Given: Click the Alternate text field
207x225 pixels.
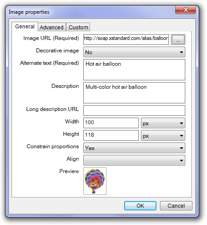Looking at the screenshot, I should point(134,70).
